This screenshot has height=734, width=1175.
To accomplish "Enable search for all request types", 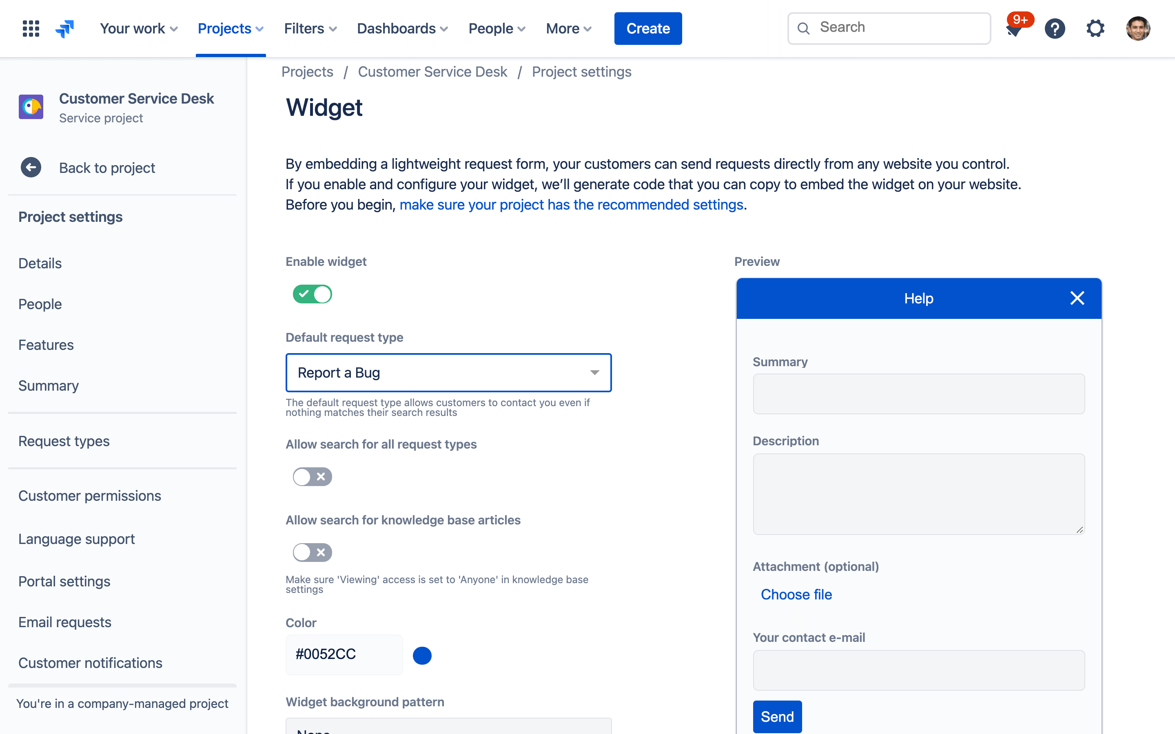I will click(x=312, y=477).
